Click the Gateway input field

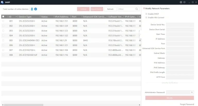click(180, 58)
